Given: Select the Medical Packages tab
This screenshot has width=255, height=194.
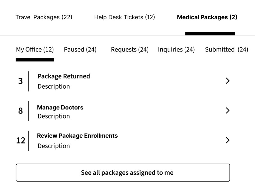Looking at the screenshot, I should pos(207,17).
